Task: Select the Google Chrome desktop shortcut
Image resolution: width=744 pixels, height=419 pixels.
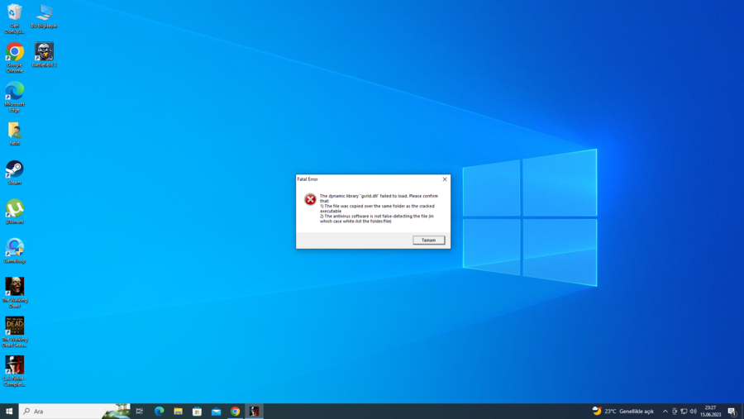Action: click(15, 57)
